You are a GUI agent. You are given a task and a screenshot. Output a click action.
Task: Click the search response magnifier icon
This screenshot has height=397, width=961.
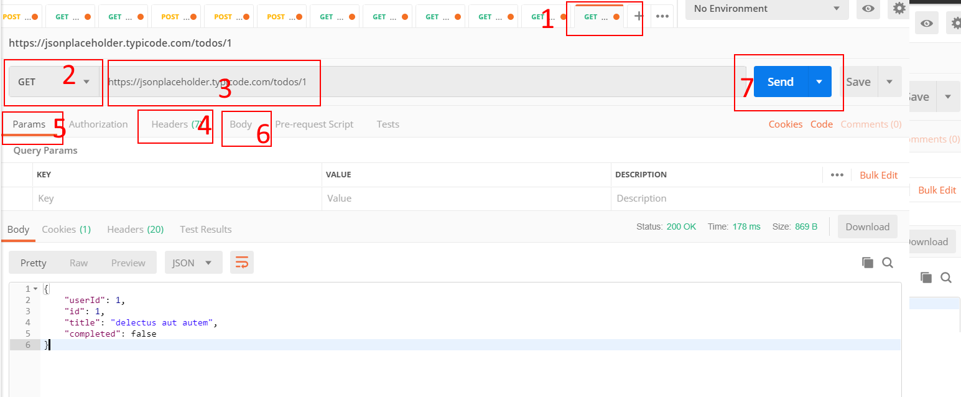888,263
